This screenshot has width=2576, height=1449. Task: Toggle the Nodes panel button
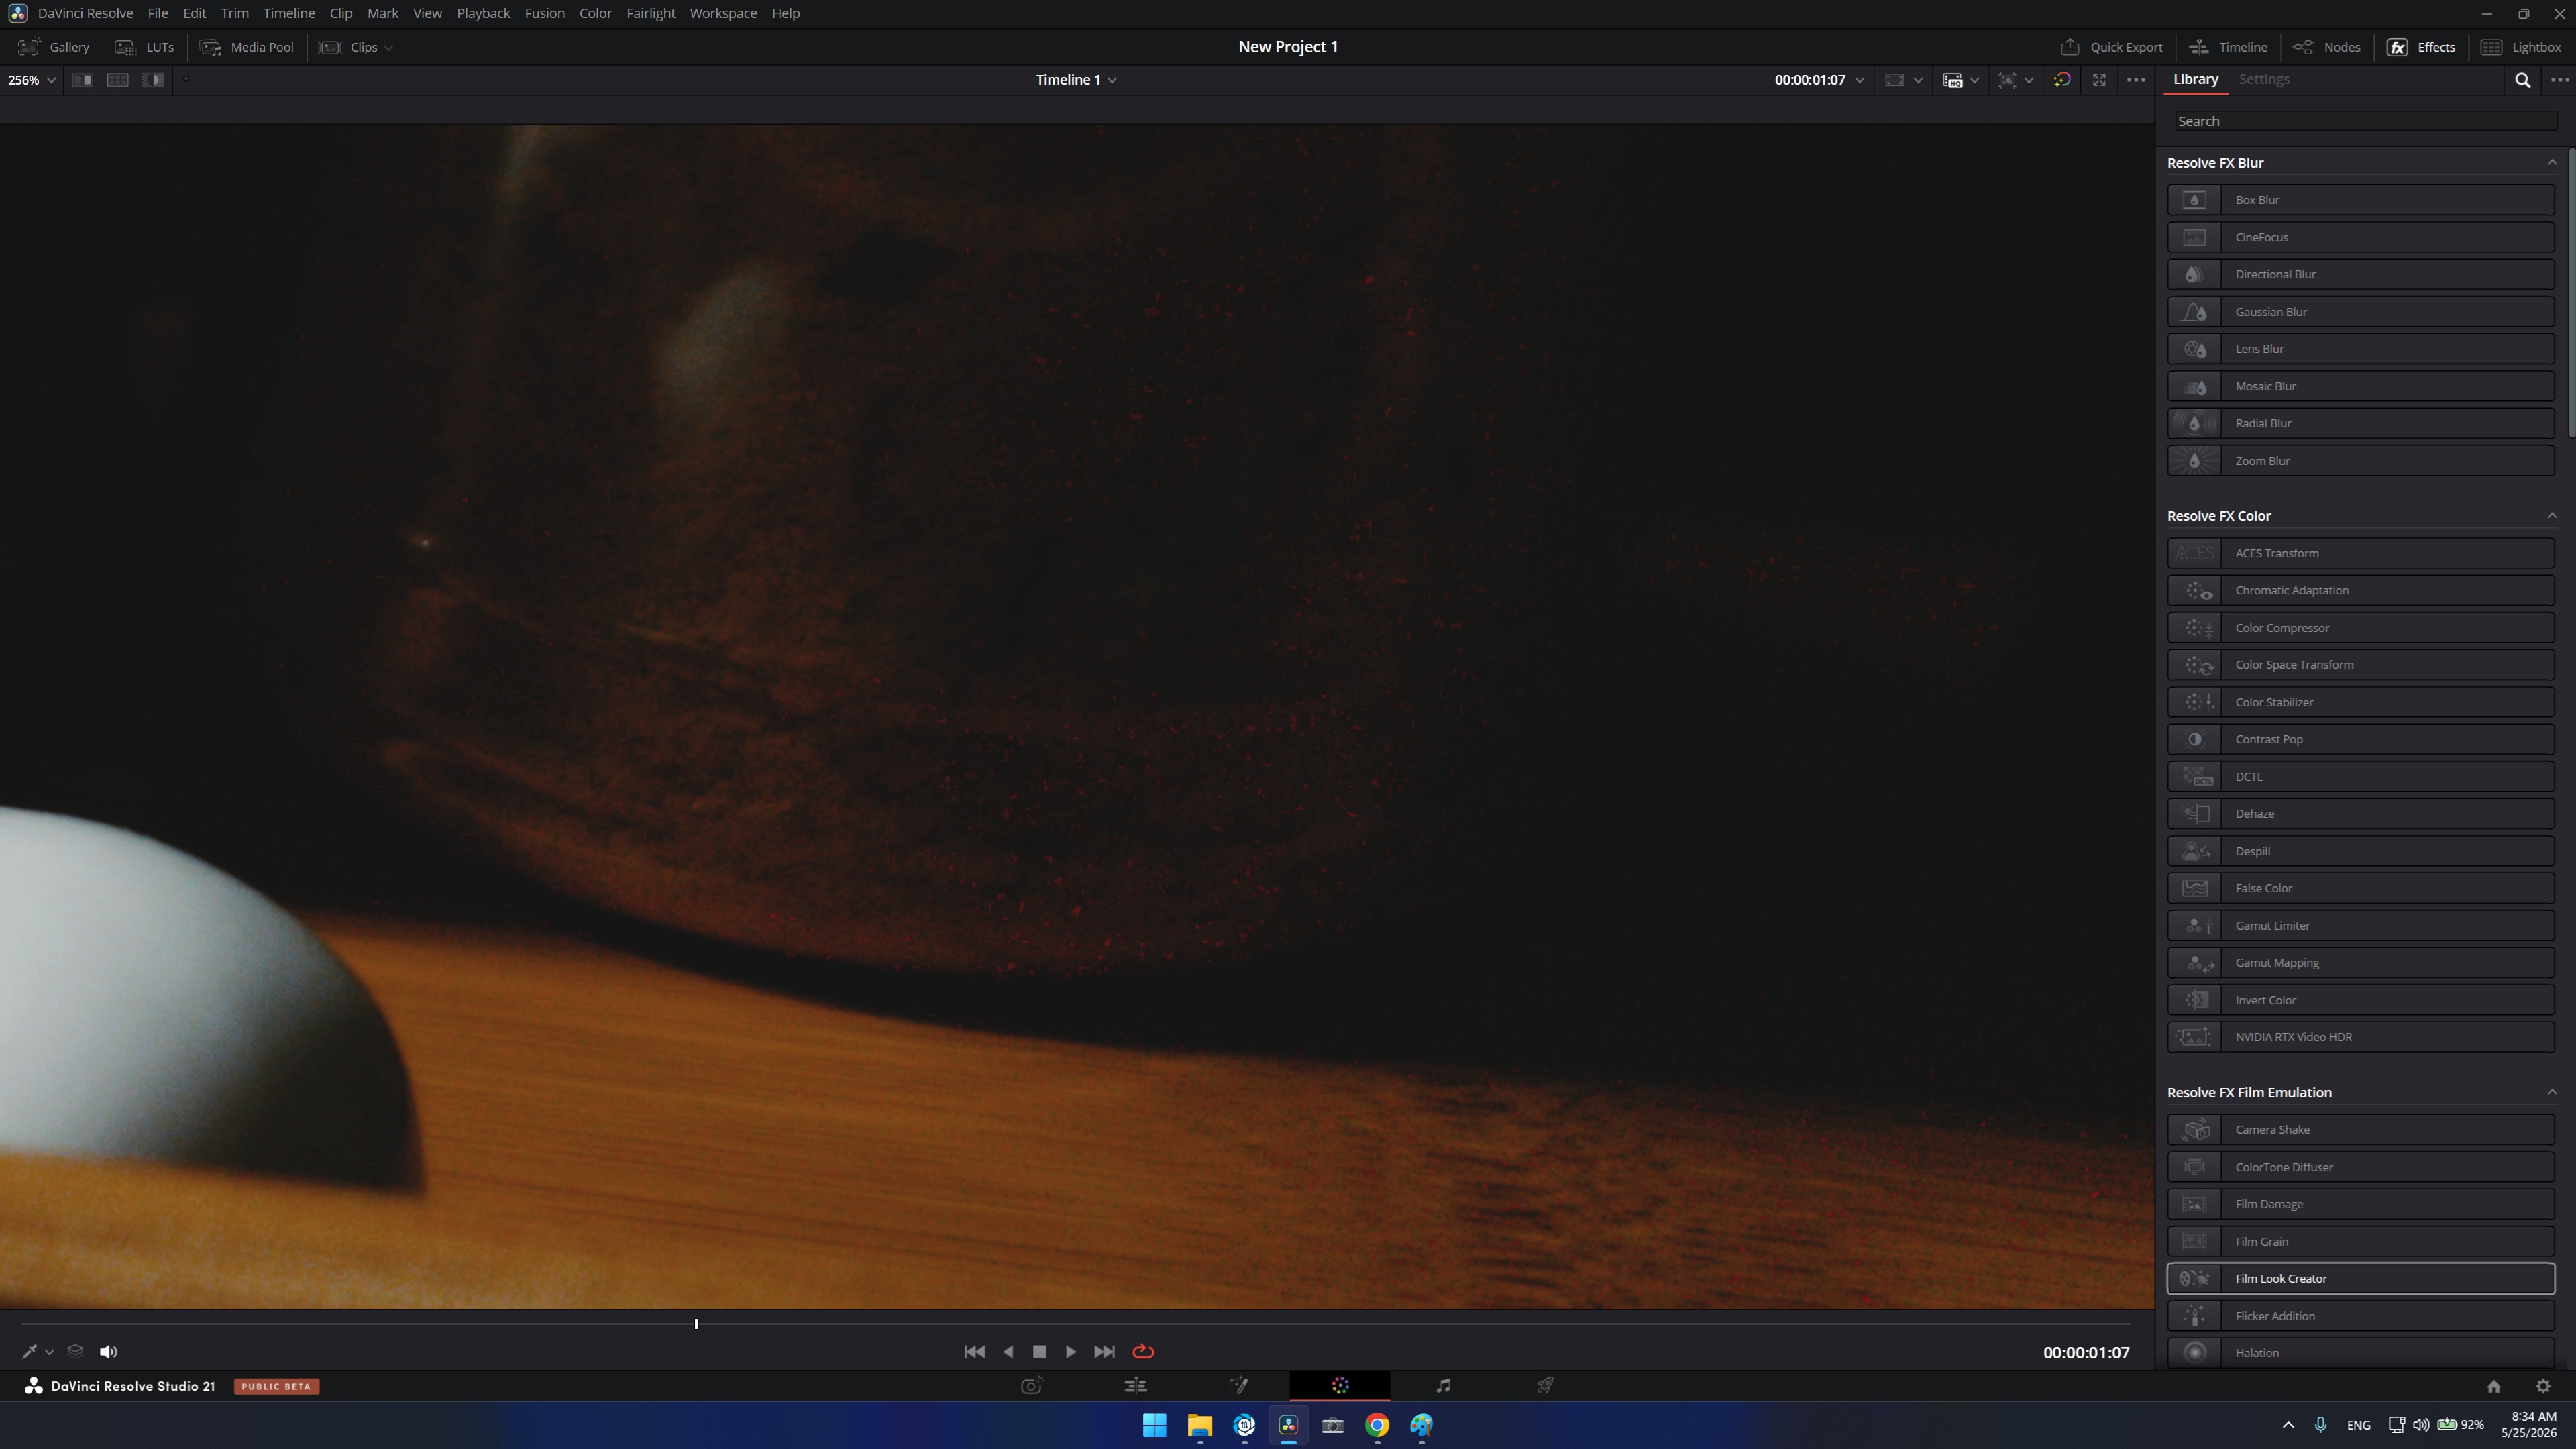2327,47
